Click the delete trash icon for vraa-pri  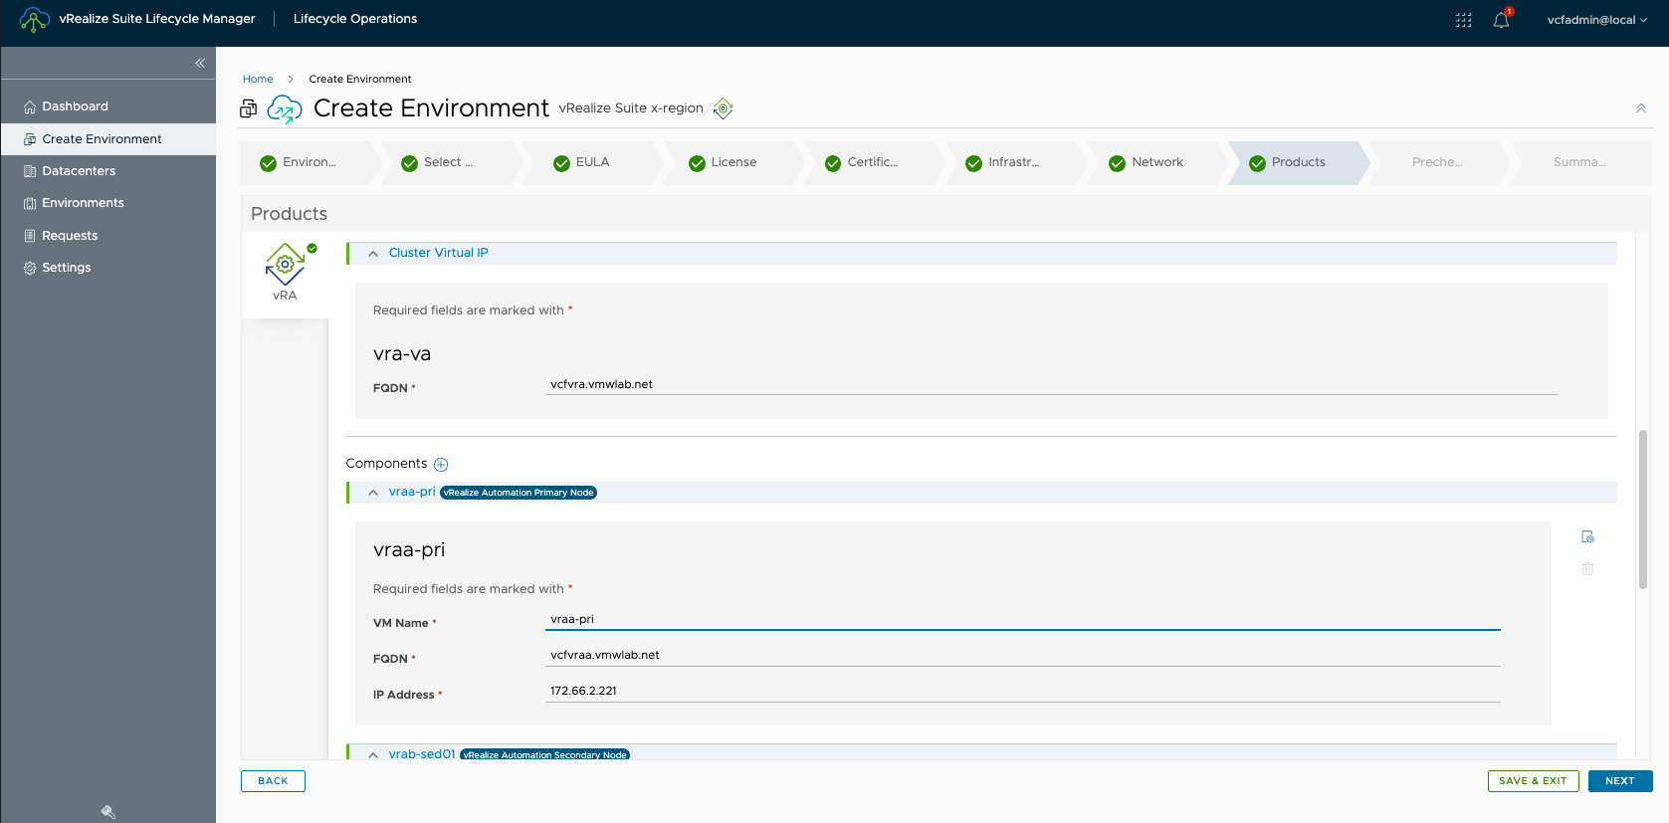(1587, 568)
